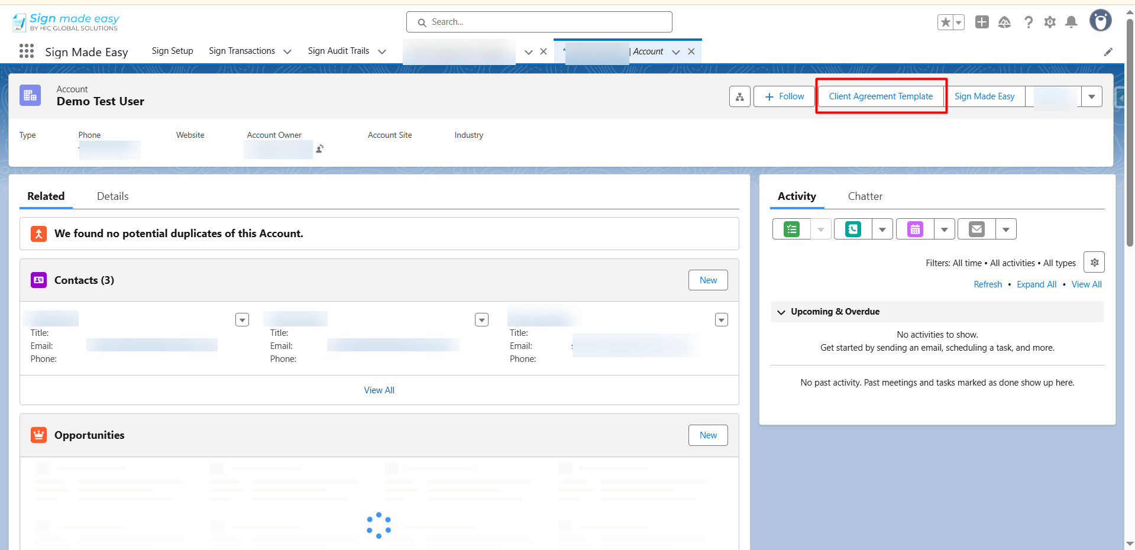Screen dimensions: 1135x550
Task: Open the Favorites list dropdown arrow
Action: (959, 22)
